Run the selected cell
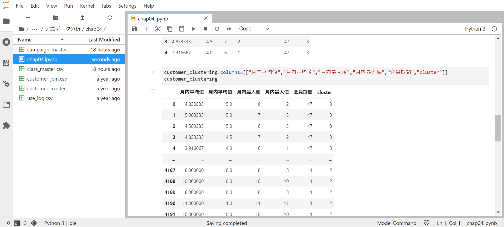 point(193,29)
